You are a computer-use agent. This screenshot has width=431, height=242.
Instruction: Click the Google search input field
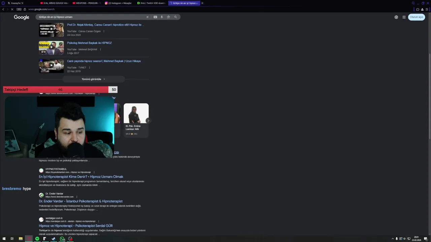(x=91, y=17)
